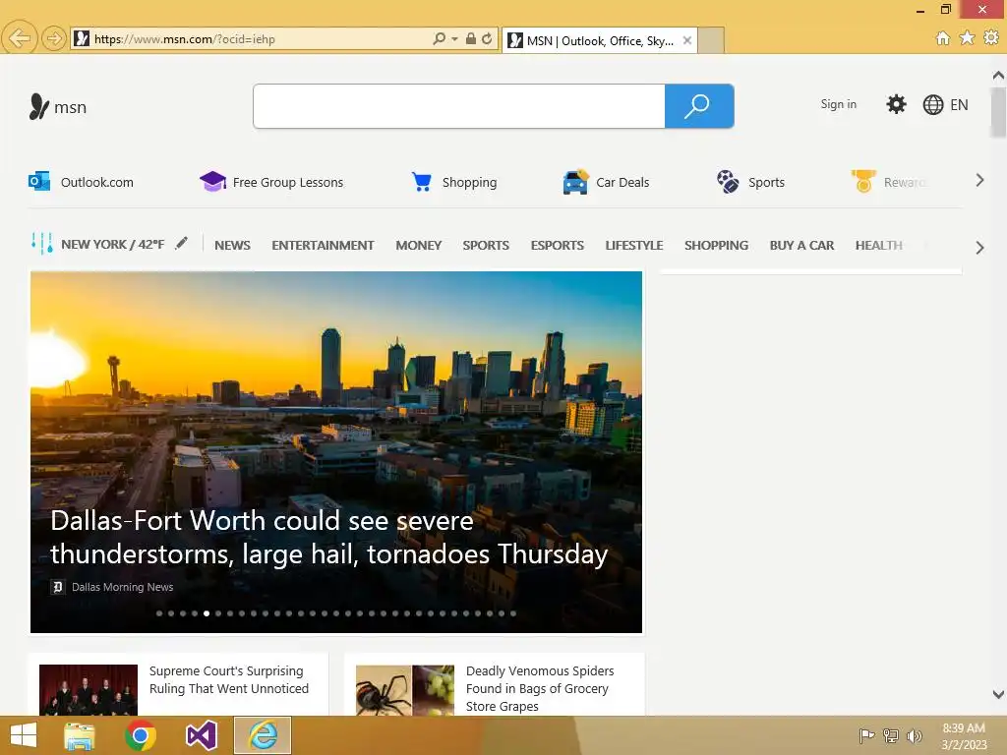Click the msn butterfly logo

58,106
